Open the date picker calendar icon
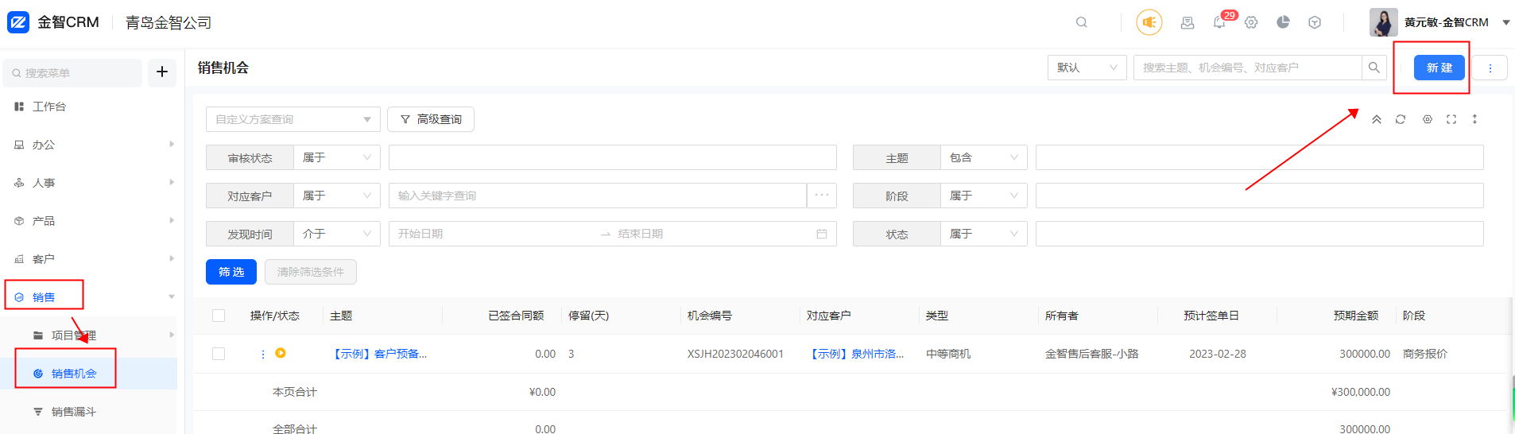This screenshot has height=434, width=1515. (822, 234)
